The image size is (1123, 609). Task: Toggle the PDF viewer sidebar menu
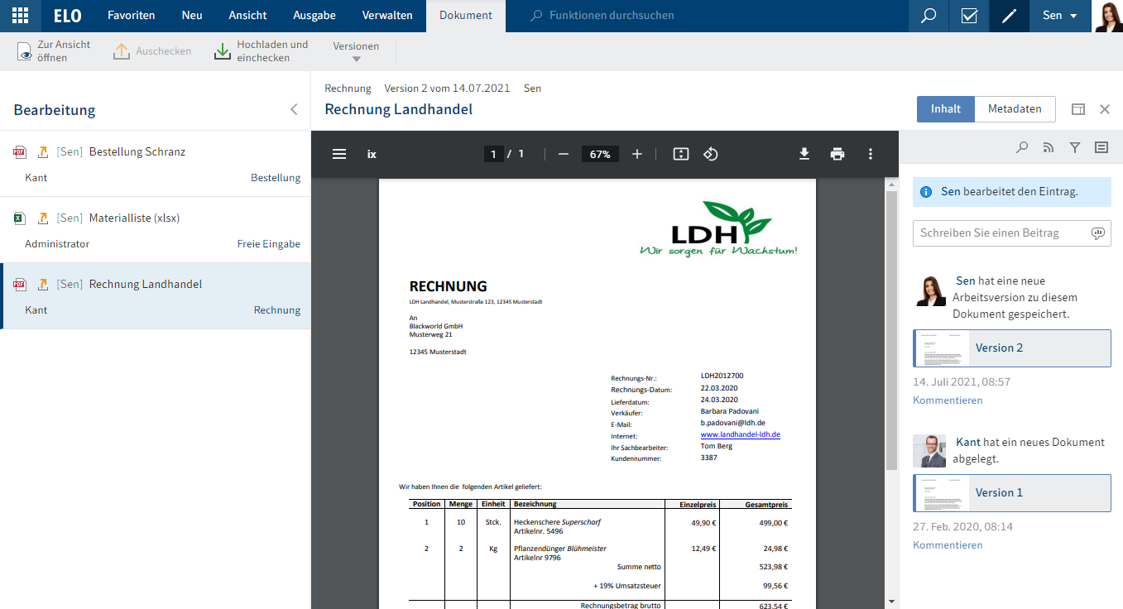pyautogui.click(x=339, y=154)
